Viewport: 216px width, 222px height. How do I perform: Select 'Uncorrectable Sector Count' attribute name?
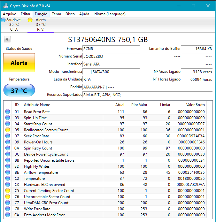click(47, 197)
